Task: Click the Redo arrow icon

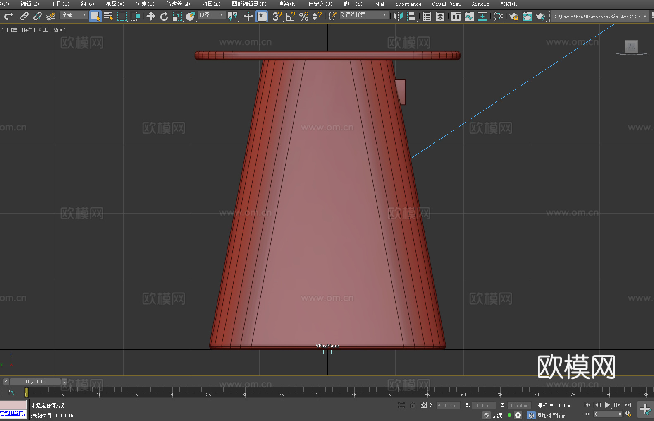Action: (8, 16)
